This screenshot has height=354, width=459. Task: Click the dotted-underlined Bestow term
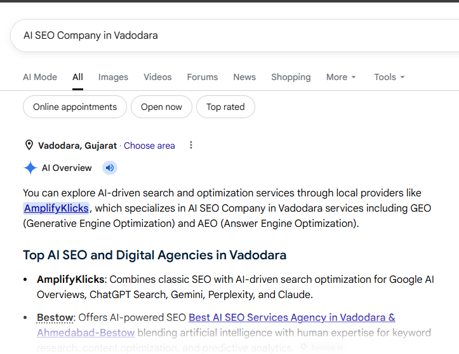(55, 318)
